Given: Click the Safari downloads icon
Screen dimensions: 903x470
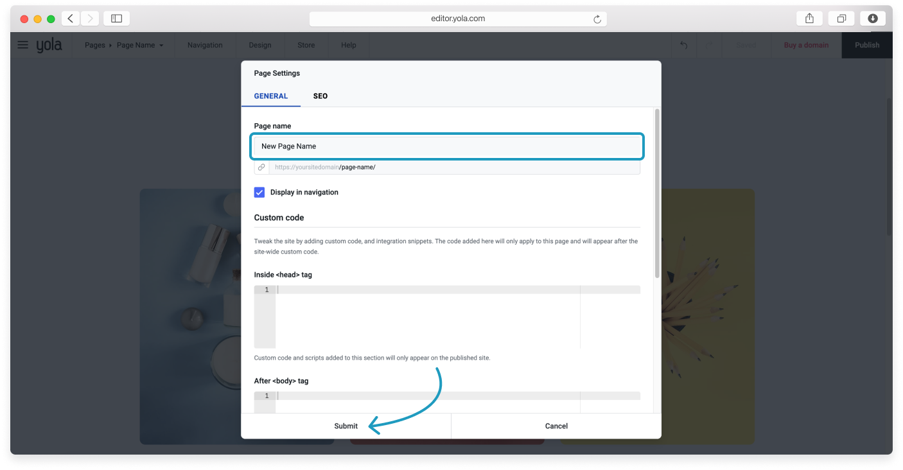Looking at the screenshot, I should click(x=873, y=19).
